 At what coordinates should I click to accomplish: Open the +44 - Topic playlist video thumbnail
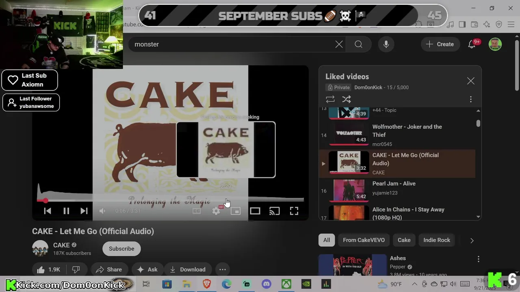[349, 113]
